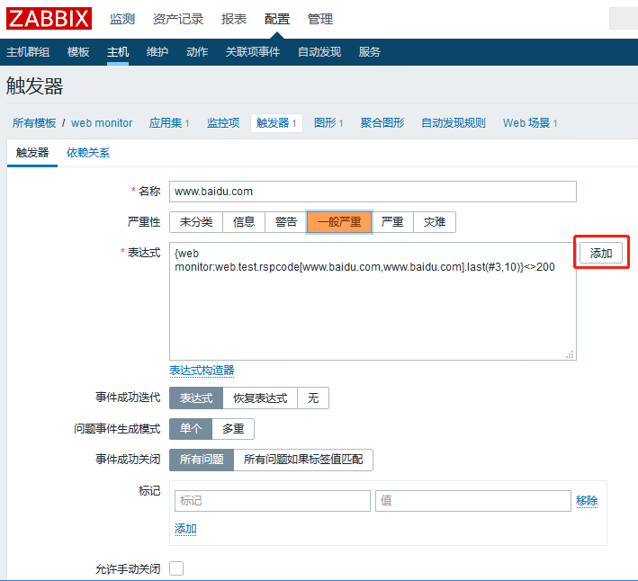This screenshot has width=638, height=581.
Task: Click the ZABBIX logo
Action: click(x=49, y=18)
